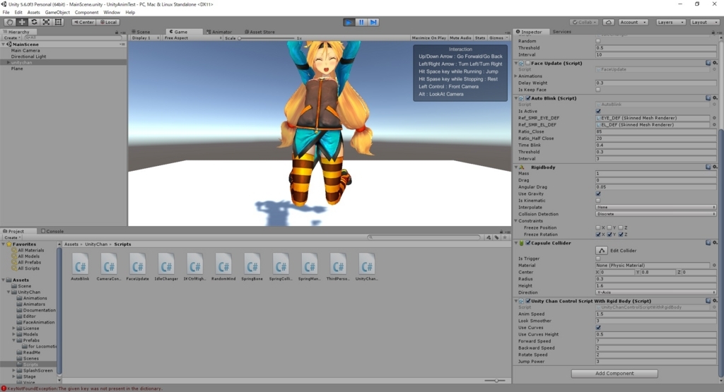
Task: Click the Pause button
Action: [x=361, y=22]
